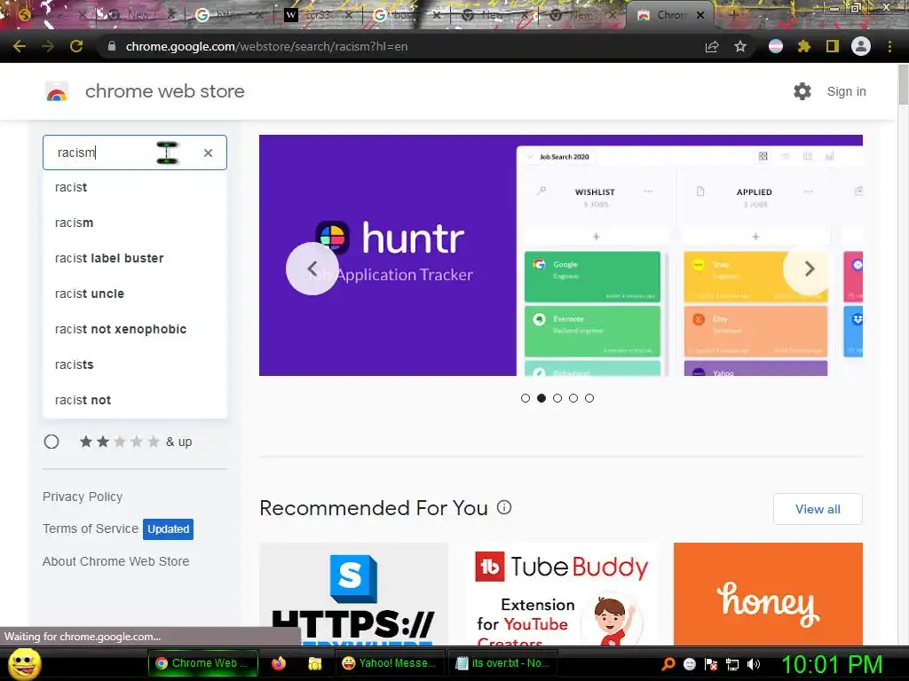Click the View all button
This screenshot has width=909, height=681.
(818, 509)
